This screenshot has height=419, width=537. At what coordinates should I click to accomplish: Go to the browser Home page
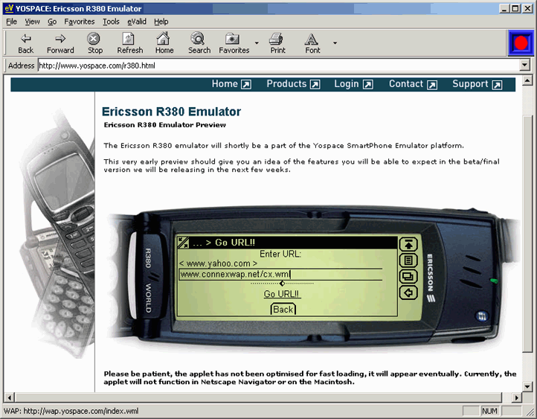(164, 43)
